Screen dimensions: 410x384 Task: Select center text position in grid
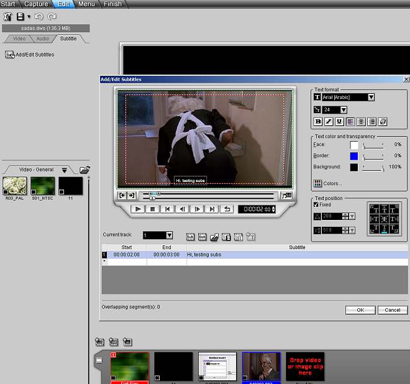pyautogui.click(x=384, y=219)
